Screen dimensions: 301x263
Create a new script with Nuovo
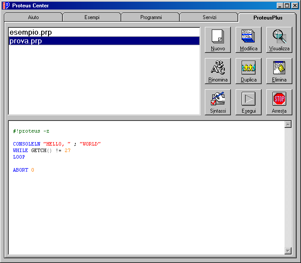click(218, 40)
